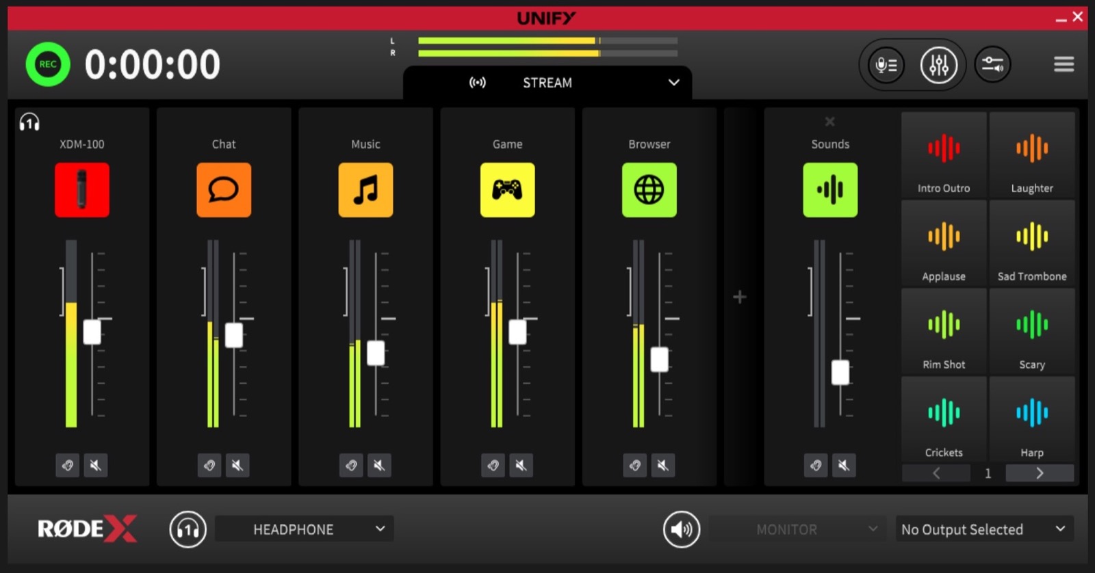Mute the Browser channel
Image resolution: width=1095 pixels, height=573 pixels.
click(x=663, y=466)
